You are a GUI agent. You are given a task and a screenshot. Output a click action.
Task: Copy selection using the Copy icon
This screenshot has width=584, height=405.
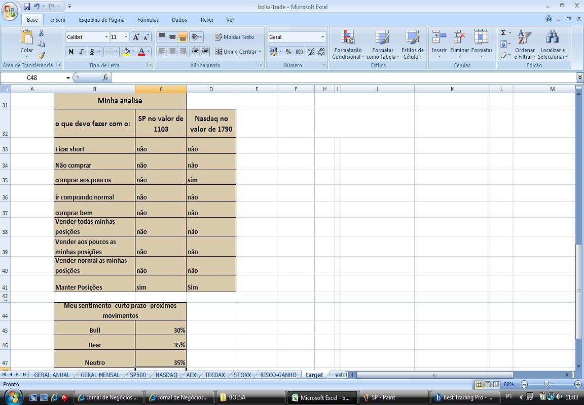42,44
